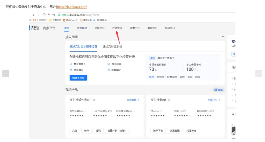Select the 到家 case category

(190, 77)
